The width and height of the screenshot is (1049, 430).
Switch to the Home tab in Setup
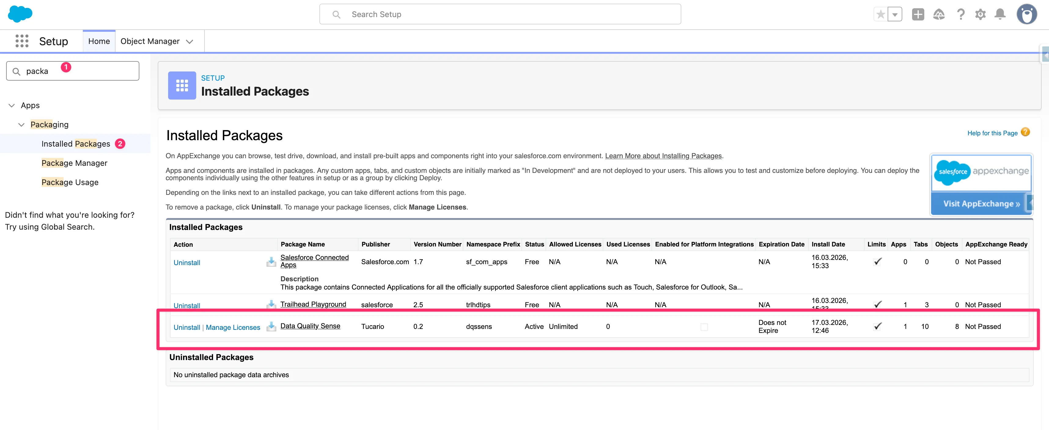point(98,41)
